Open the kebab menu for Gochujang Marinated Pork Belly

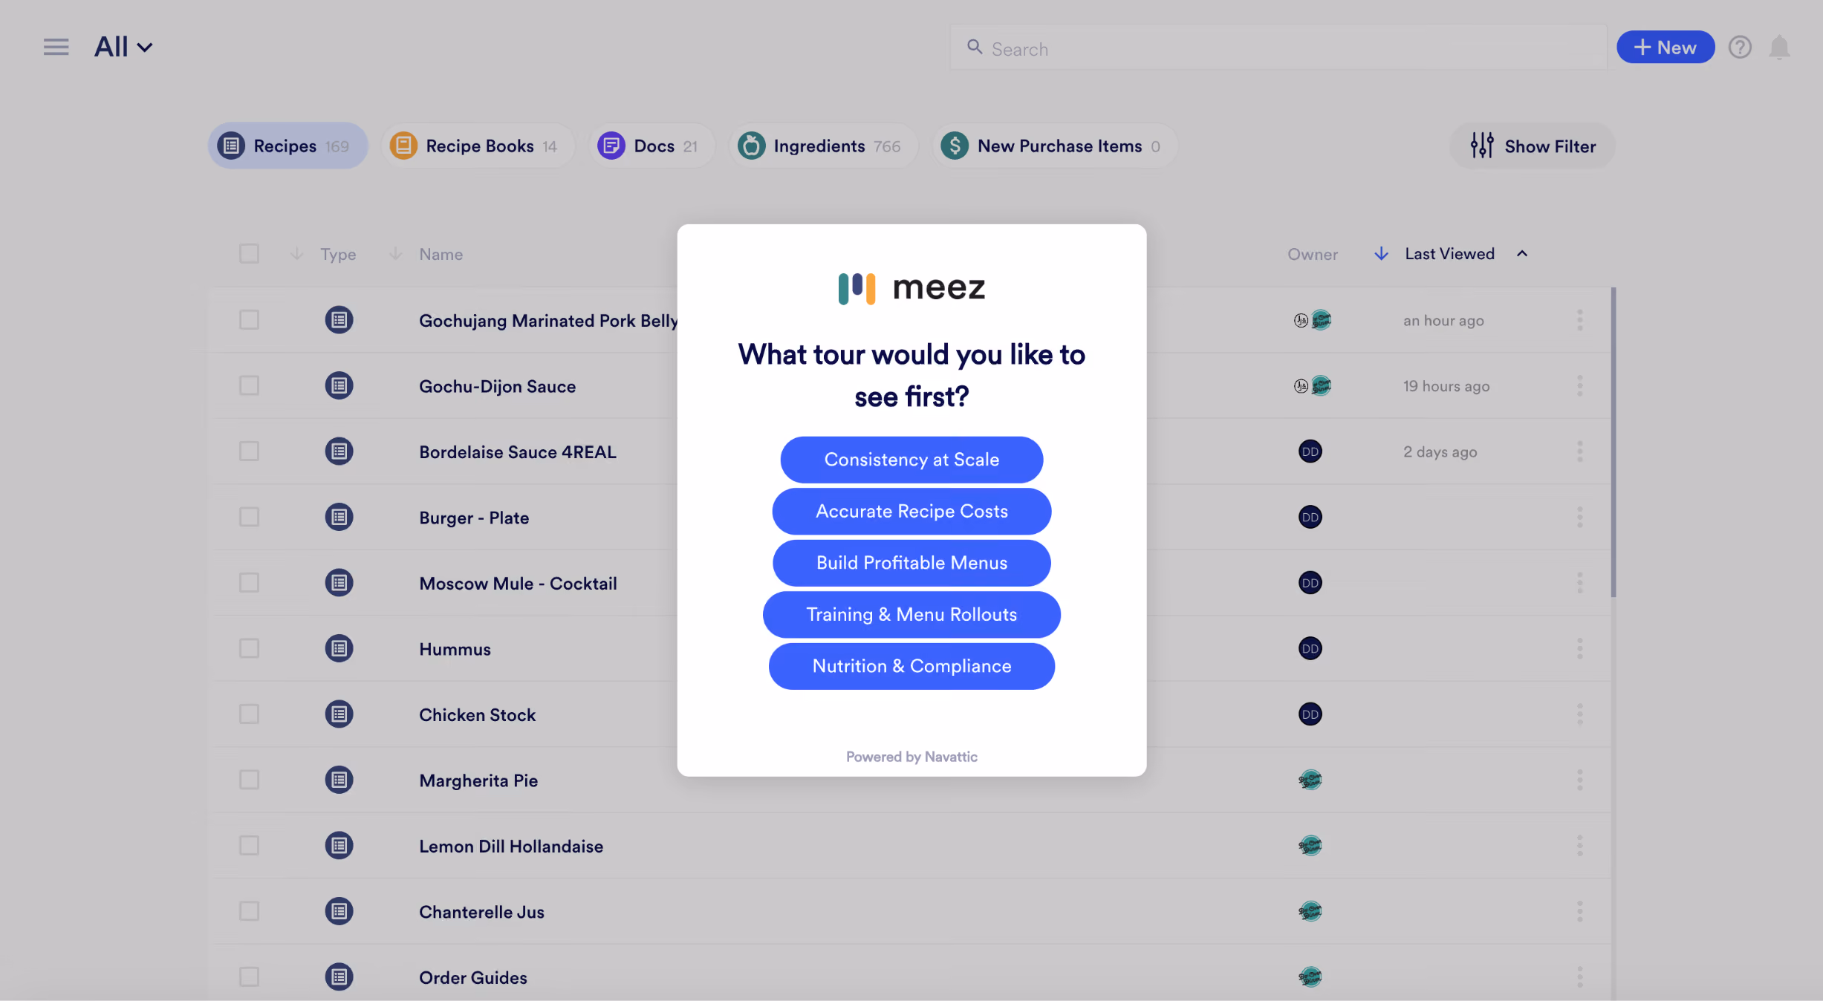point(1580,320)
